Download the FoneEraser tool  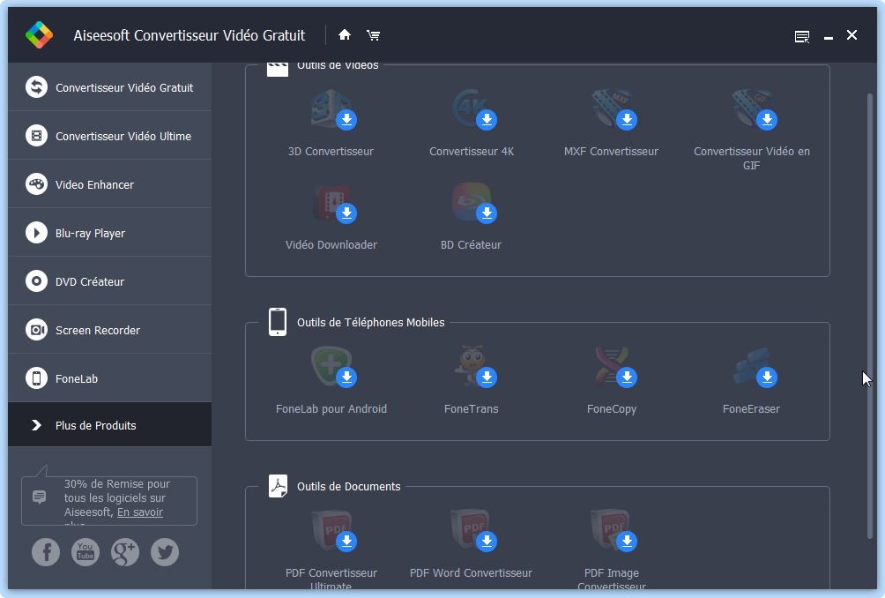(x=767, y=377)
